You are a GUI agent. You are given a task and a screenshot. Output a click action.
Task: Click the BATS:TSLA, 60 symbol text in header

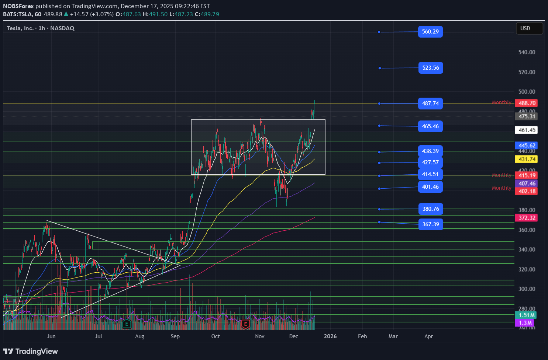point(22,14)
